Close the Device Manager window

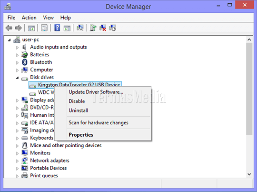(x=245, y=5)
